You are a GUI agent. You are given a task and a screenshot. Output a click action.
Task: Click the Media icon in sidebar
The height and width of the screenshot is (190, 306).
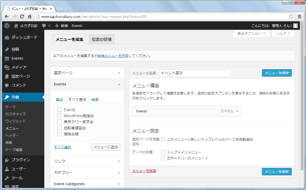7,68
